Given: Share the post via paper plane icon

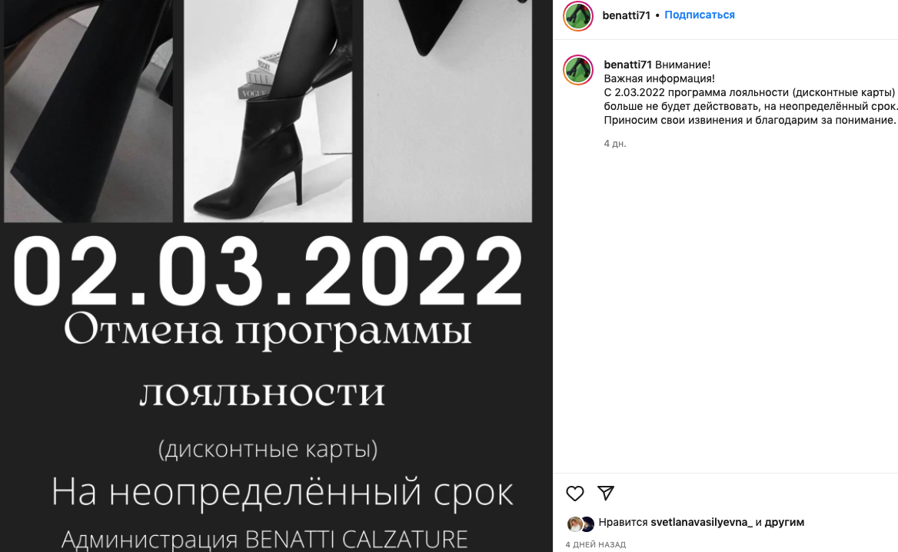Looking at the screenshot, I should (605, 493).
